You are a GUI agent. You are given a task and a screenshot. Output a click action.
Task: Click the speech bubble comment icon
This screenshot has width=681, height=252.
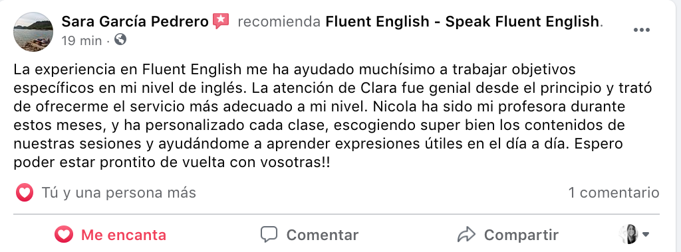coord(269,235)
